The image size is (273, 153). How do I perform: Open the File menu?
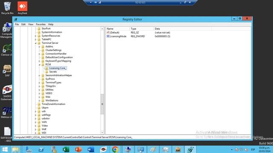click(17, 24)
